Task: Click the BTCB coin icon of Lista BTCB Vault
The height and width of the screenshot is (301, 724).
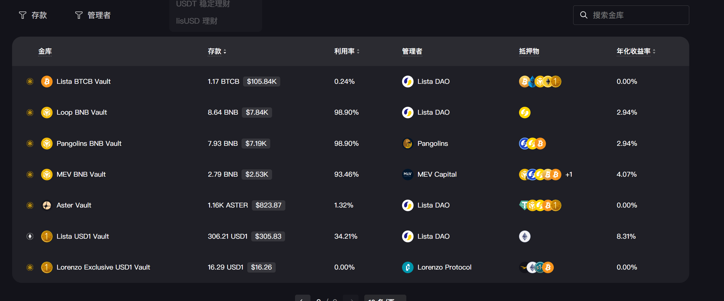Action: pyautogui.click(x=47, y=81)
